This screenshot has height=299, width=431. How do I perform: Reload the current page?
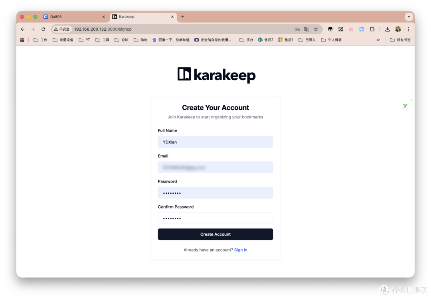43,29
